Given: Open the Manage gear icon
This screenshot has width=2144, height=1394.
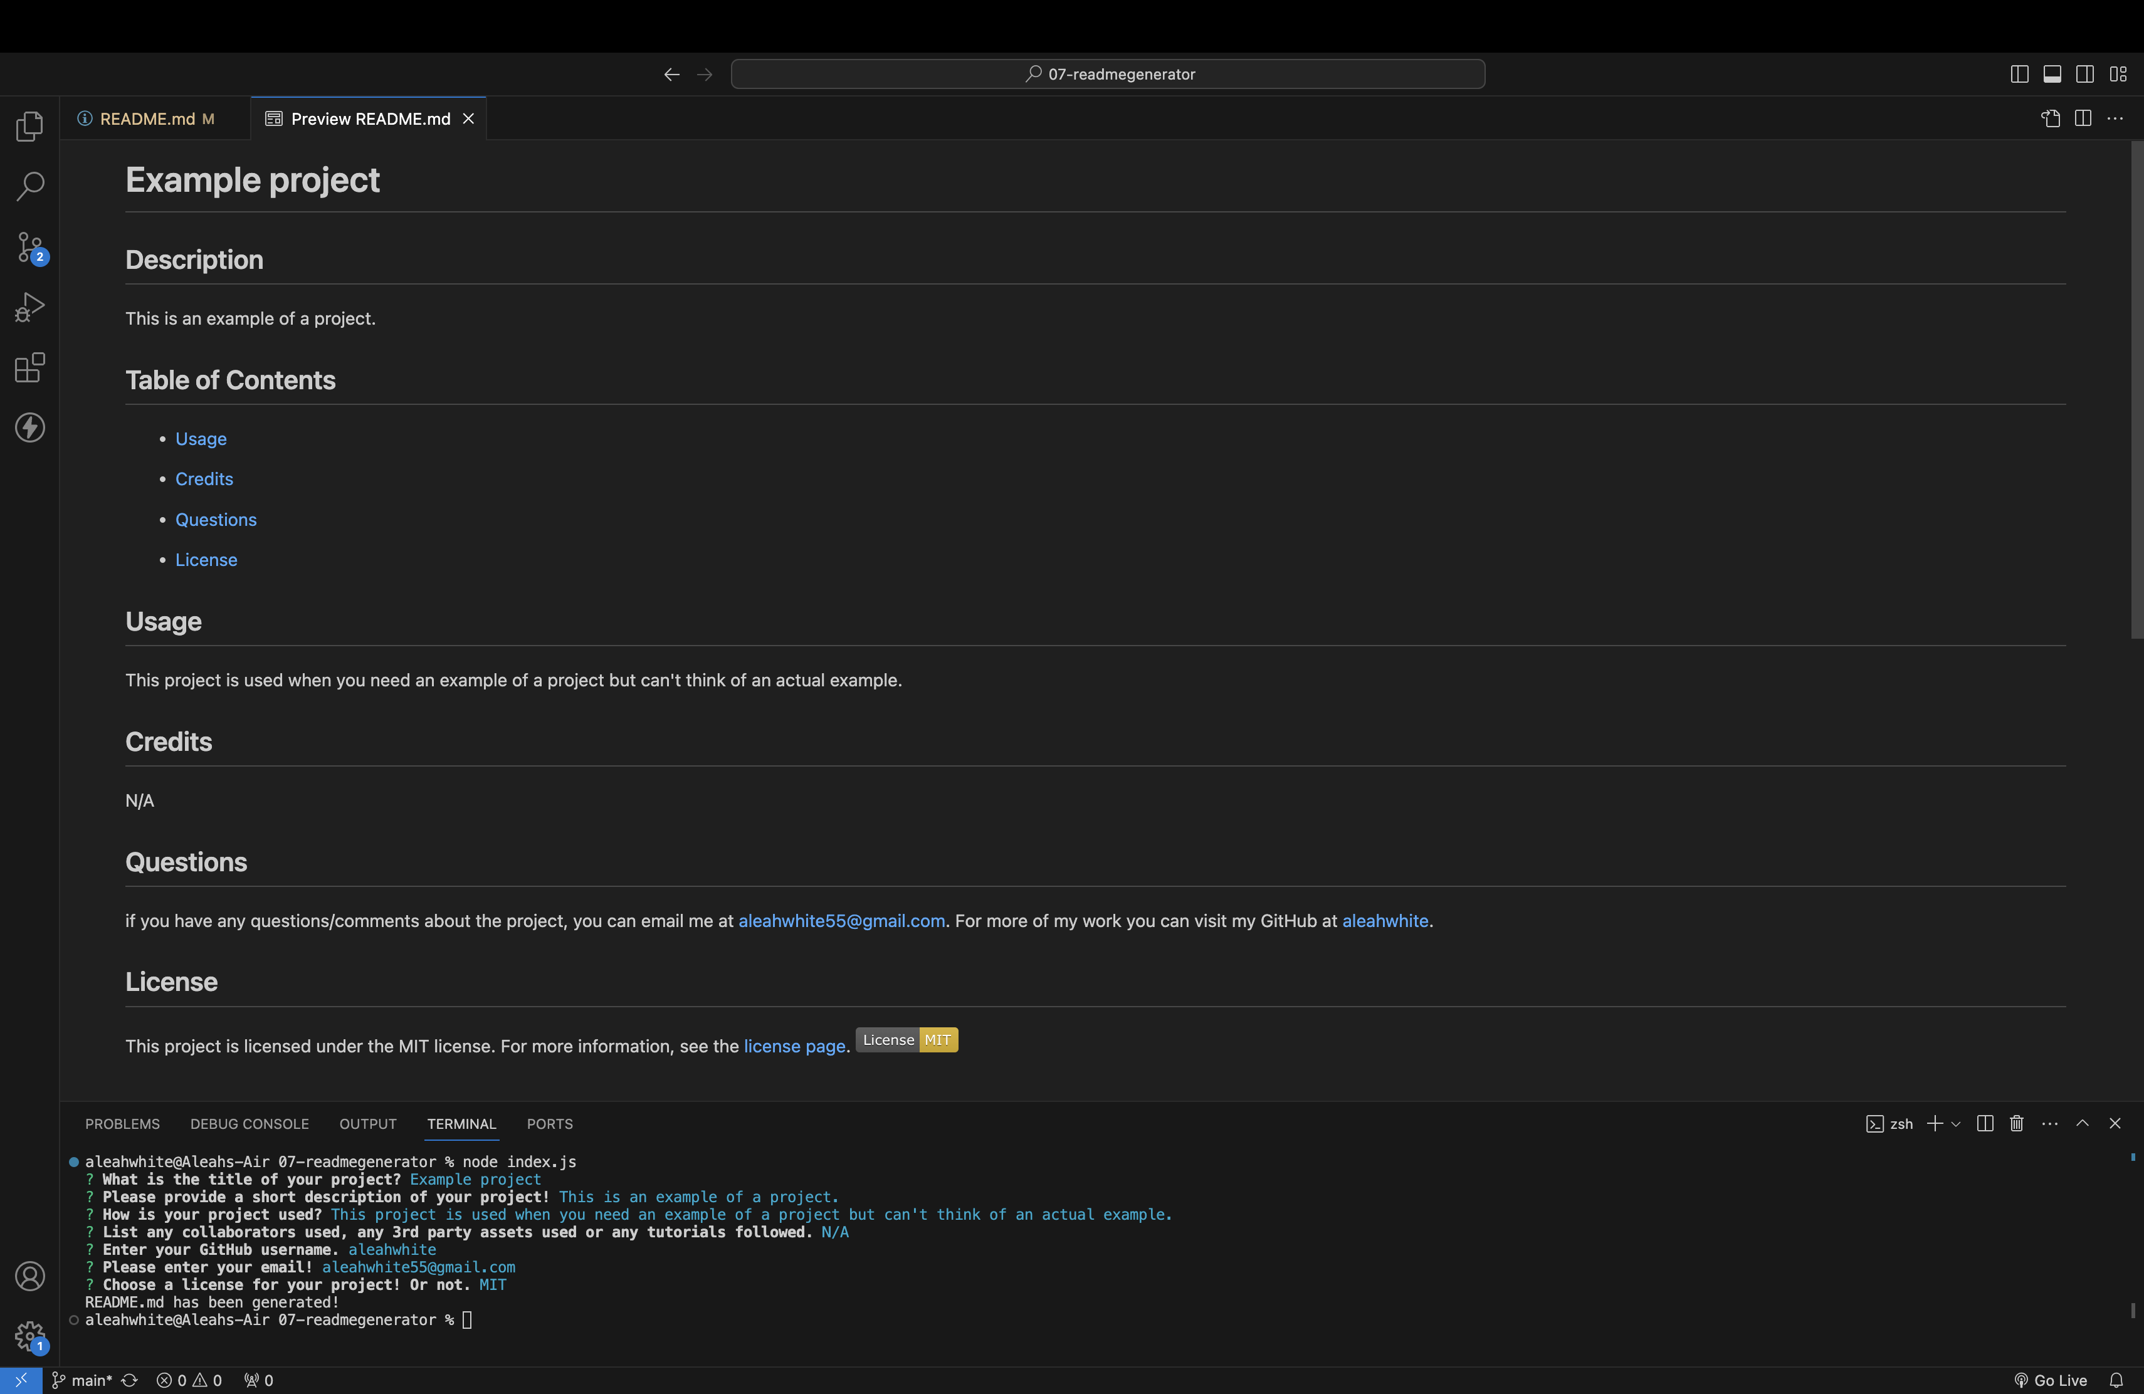Looking at the screenshot, I should click(x=29, y=1336).
